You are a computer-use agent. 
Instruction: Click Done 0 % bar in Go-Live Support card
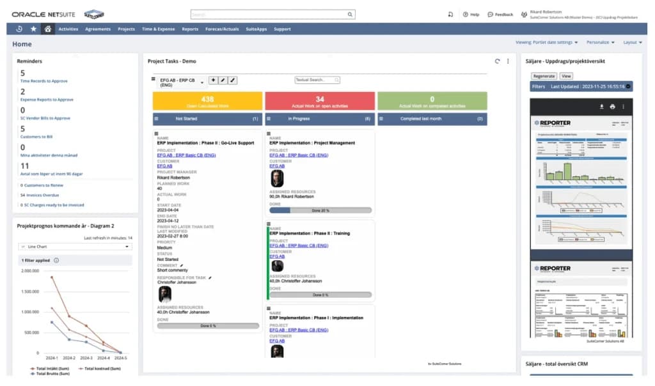point(208,326)
